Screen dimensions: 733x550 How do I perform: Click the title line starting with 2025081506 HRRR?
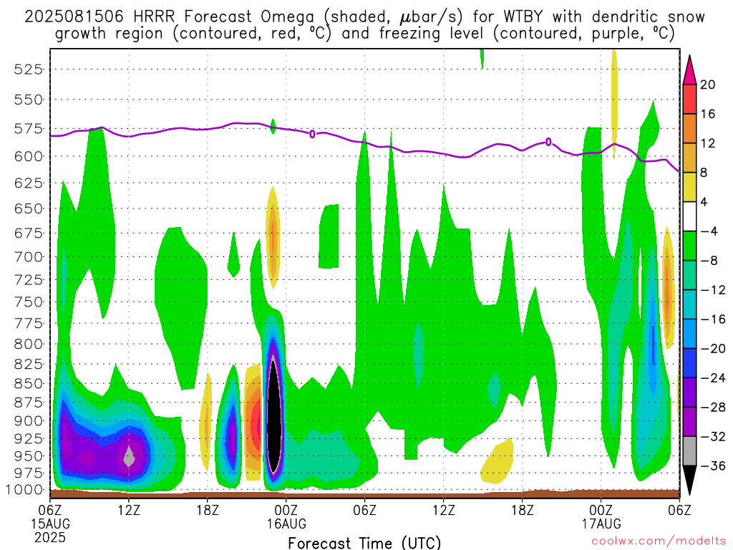(364, 17)
